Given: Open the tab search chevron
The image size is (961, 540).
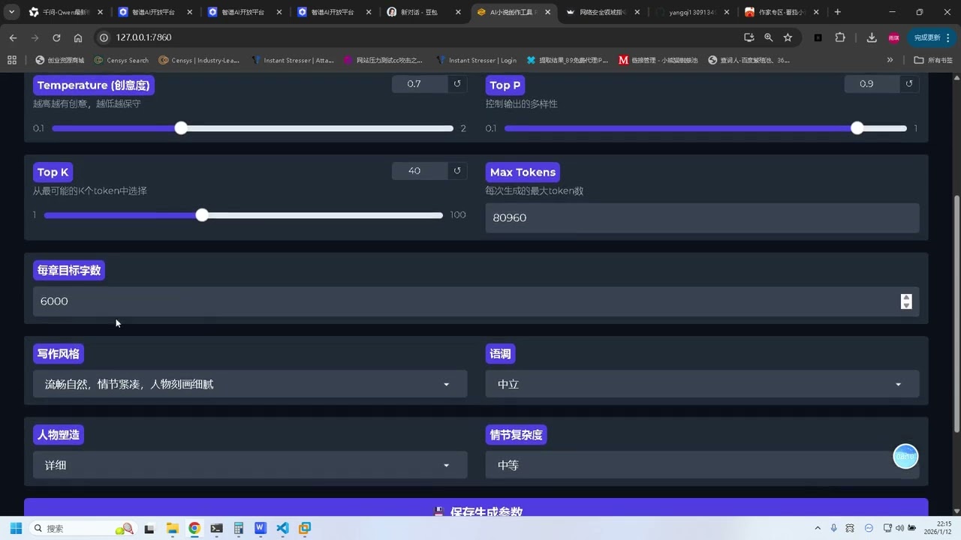Looking at the screenshot, I should (11, 12).
